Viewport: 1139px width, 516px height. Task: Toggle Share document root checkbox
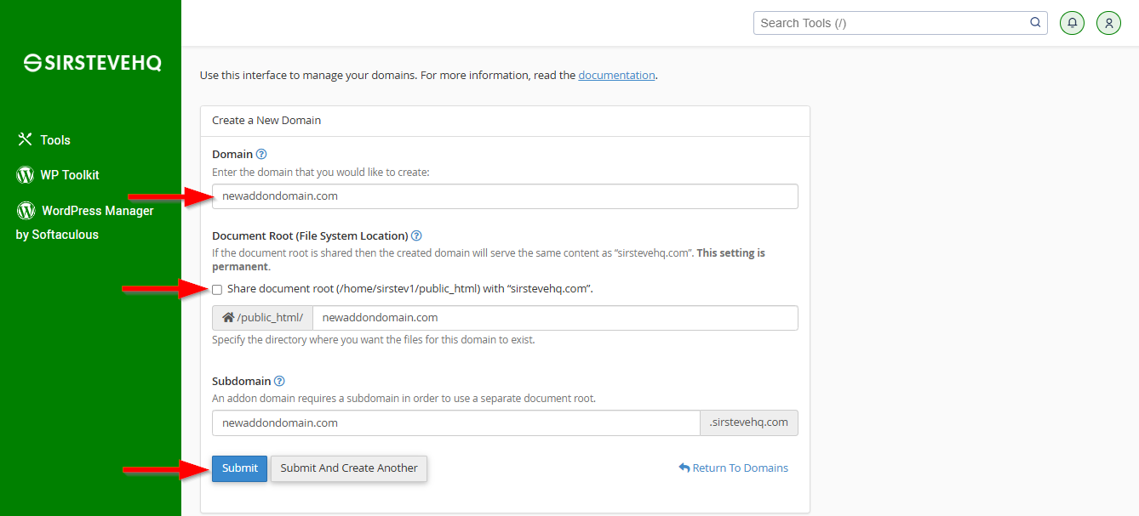(217, 289)
